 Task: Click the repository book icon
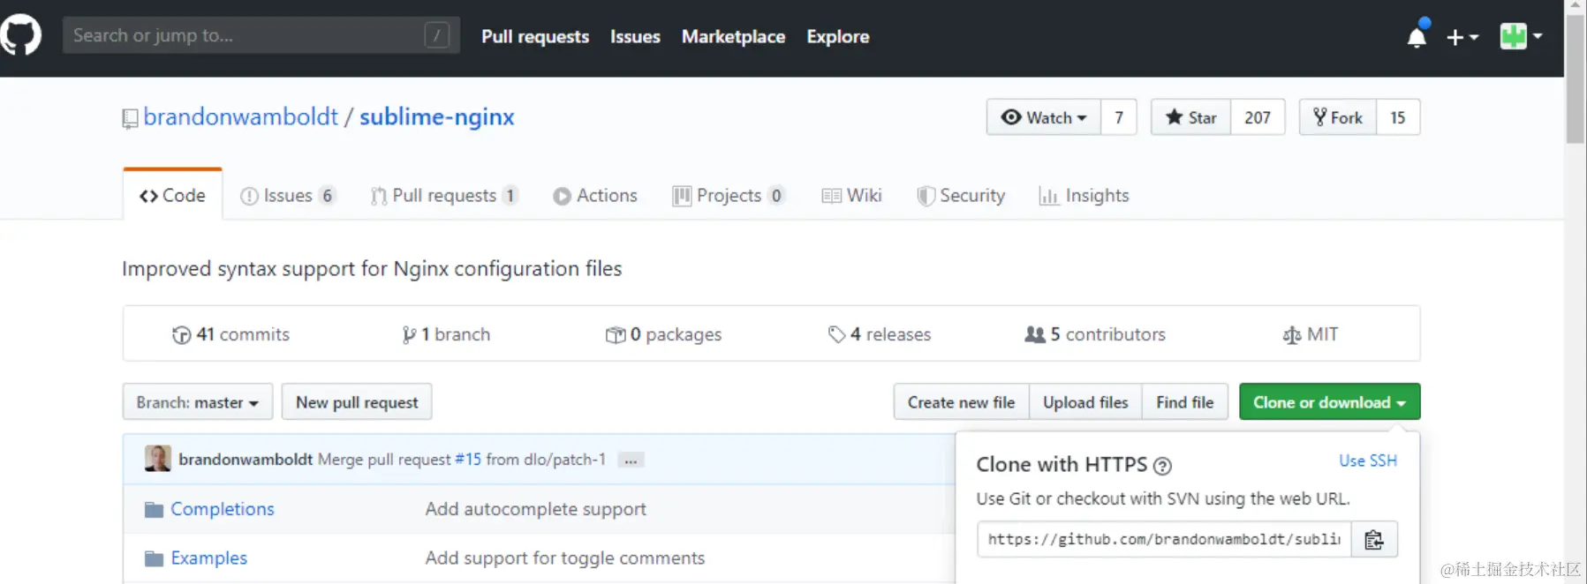(x=130, y=118)
